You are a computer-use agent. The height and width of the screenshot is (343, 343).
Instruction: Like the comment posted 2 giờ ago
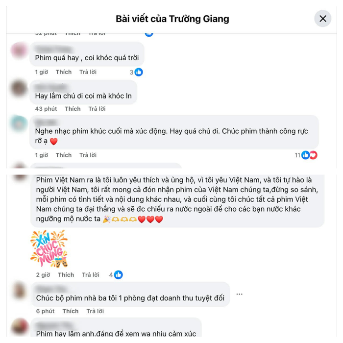66,275
